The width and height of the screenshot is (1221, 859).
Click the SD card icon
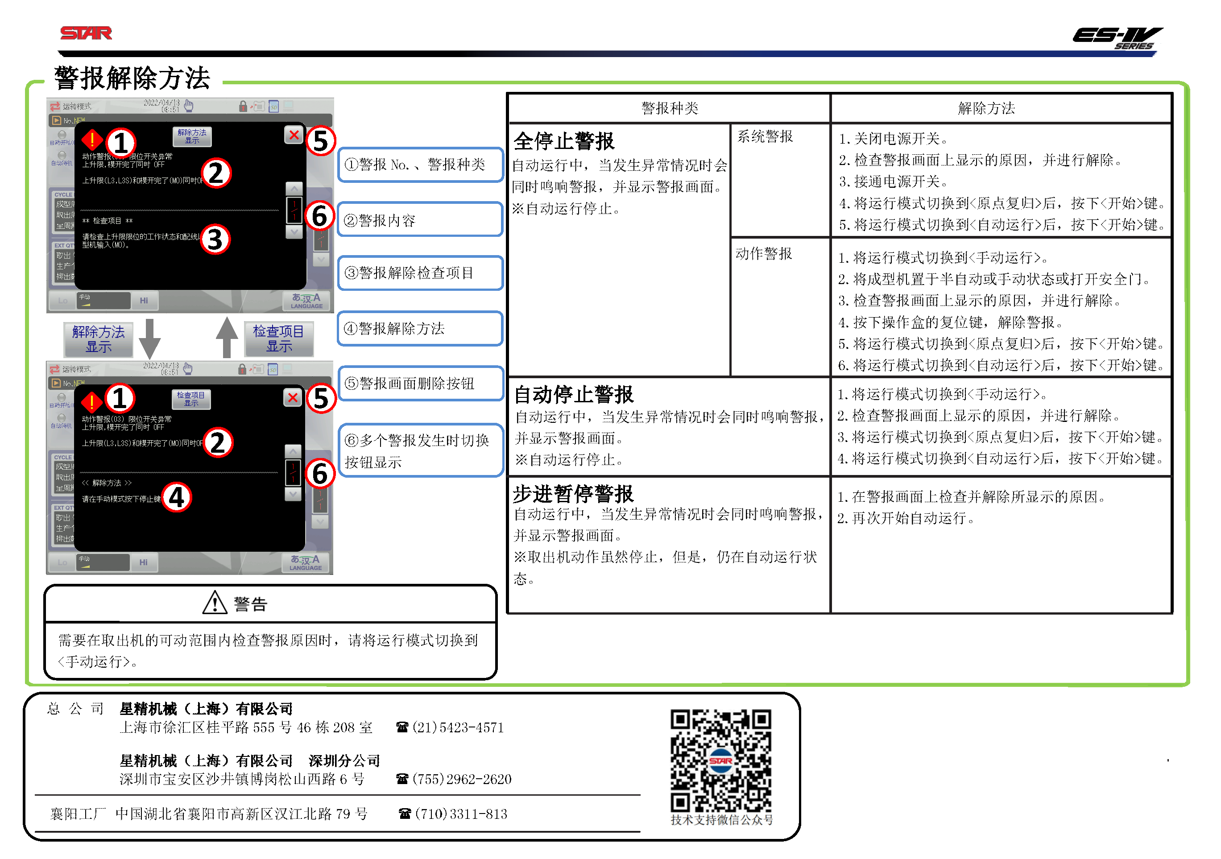click(x=275, y=106)
